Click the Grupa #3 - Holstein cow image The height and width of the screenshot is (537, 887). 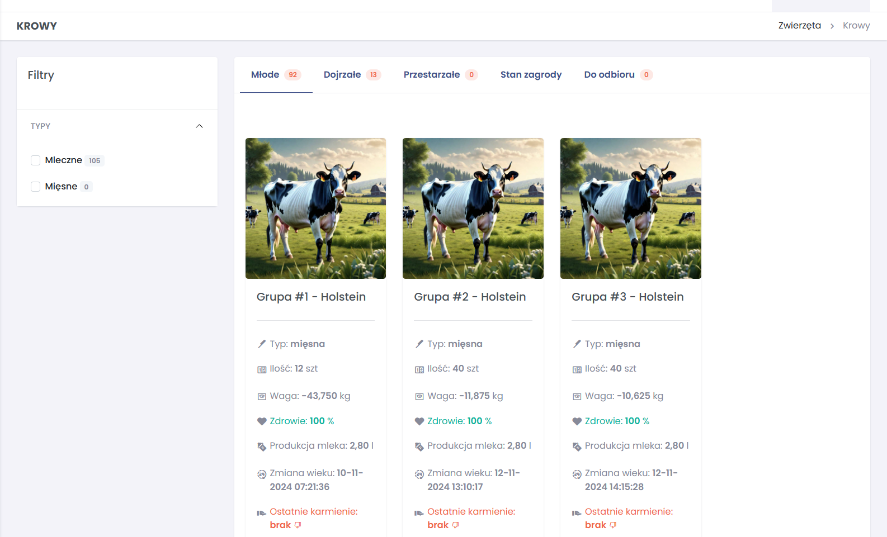630,208
